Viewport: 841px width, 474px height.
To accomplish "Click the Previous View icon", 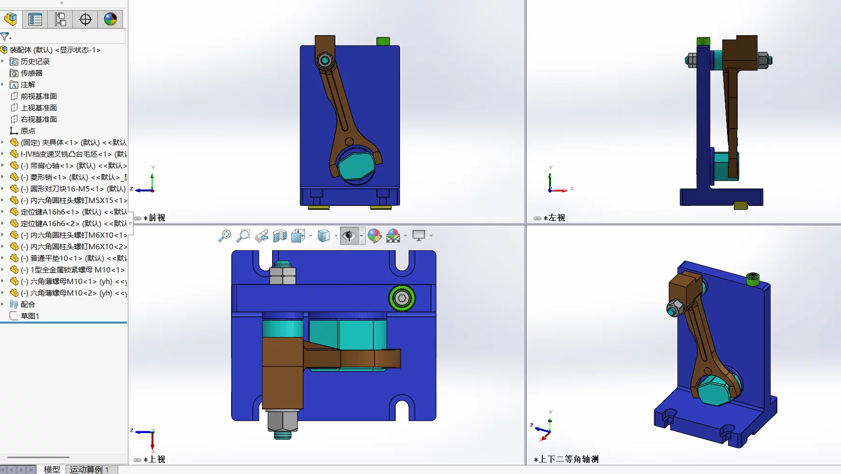I will coord(262,235).
